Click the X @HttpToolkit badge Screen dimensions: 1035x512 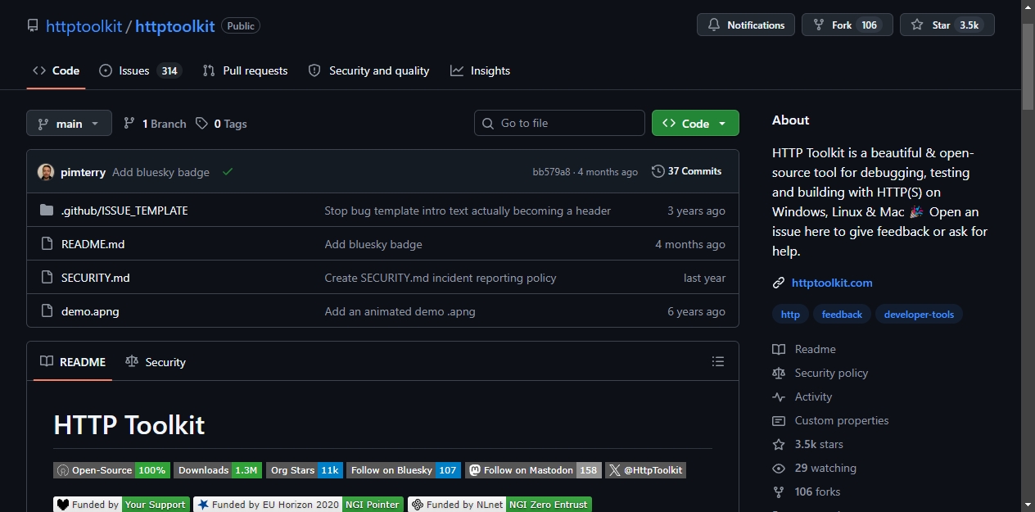pyautogui.click(x=645, y=470)
